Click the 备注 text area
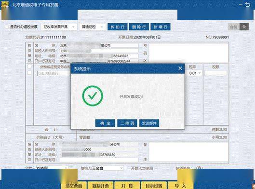The image size is (255, 189). (189, 152)
